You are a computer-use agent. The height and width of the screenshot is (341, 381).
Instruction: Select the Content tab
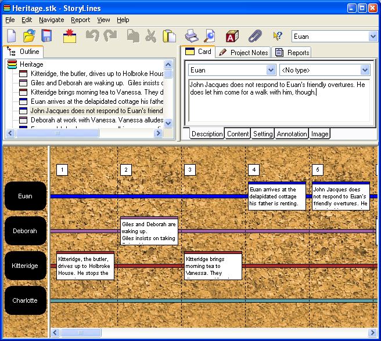click(238, 134)
